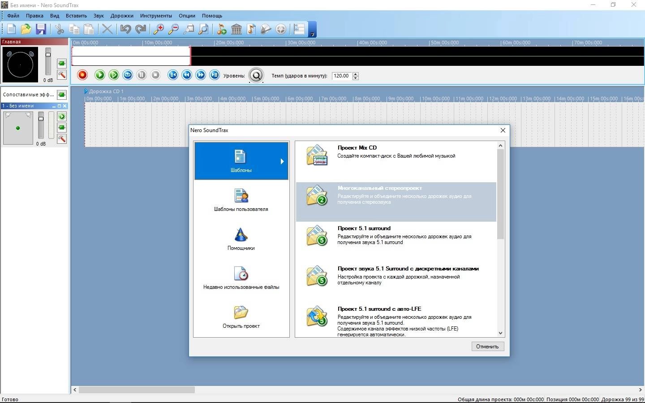Jump to end with blue skip-forward button
Screen dimensions: 645x403
coord(215,75)
